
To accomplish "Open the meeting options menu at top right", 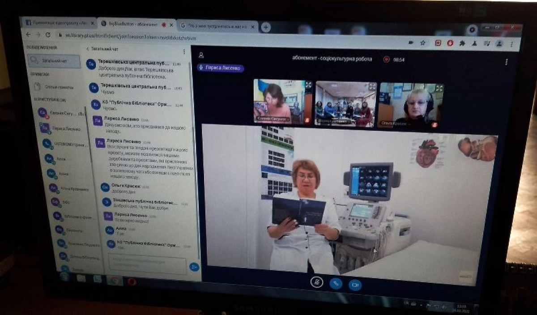I will tap(506, 62).
